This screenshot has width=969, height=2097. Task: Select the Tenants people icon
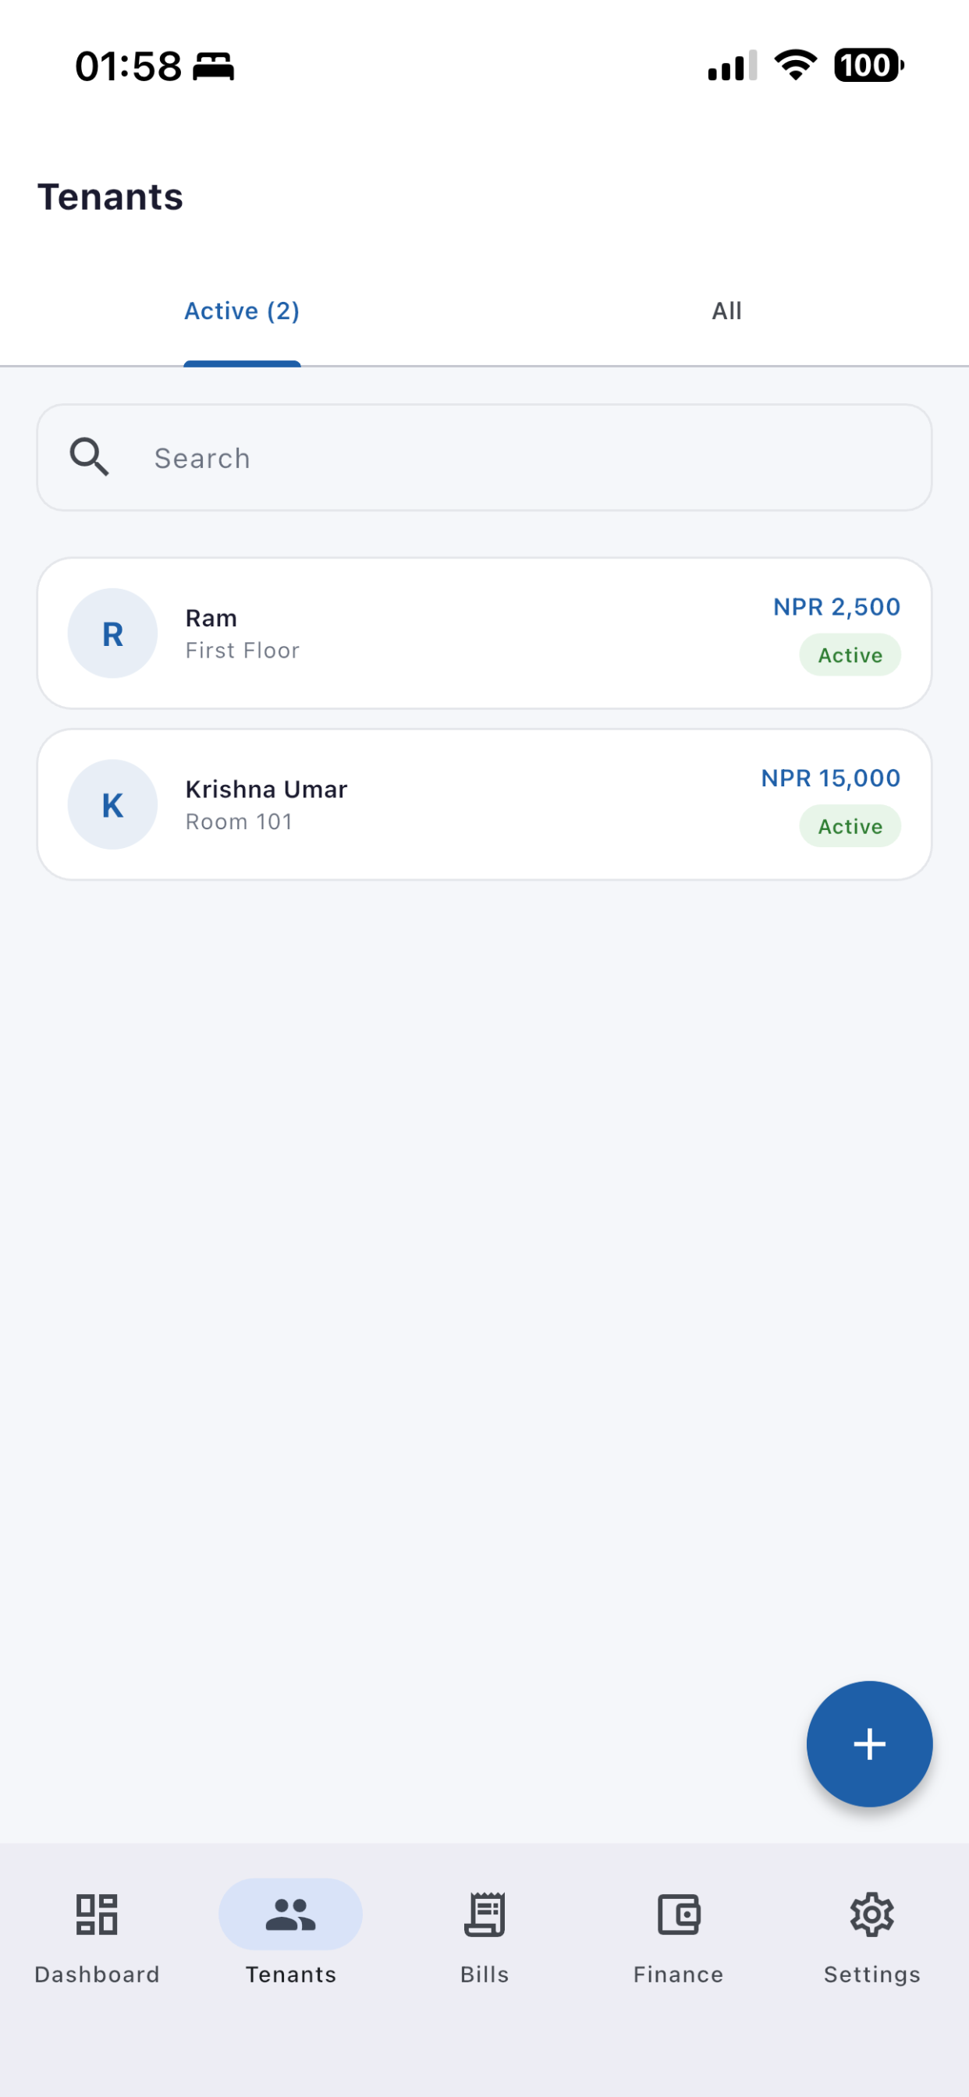291,1914
